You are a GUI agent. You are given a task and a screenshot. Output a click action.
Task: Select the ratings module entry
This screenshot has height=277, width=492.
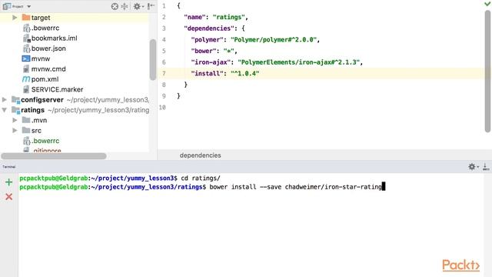(32, 110)
